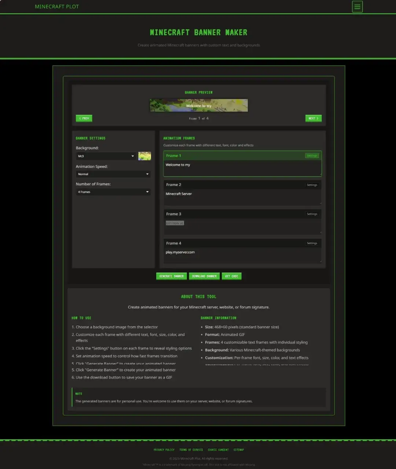Click the 'Note' label in the notice box
Screen dimensions: 396x469
pyautogui.click(x=79, y=394)
